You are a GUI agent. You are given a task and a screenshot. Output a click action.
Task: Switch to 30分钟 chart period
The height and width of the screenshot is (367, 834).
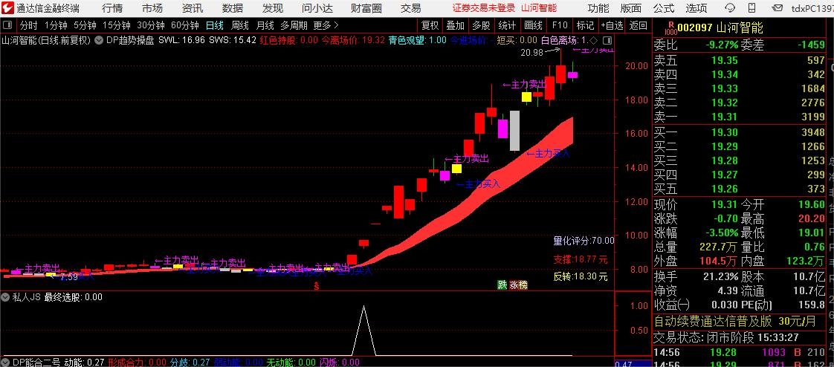[x=151, y=25]
